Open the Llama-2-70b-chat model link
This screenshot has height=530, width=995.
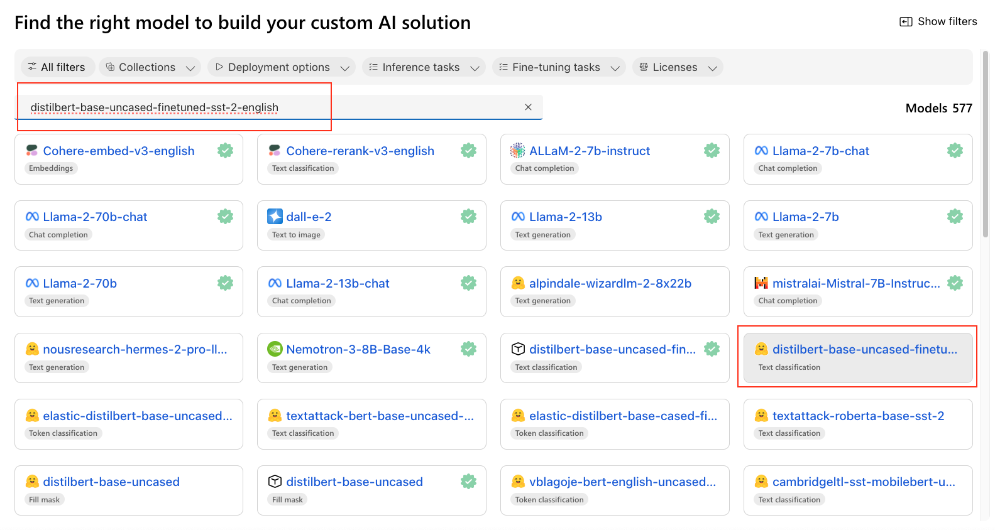pos(95,217)
